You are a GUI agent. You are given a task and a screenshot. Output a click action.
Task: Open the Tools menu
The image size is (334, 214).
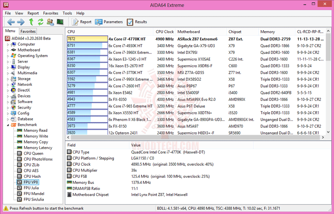[67, 13]
